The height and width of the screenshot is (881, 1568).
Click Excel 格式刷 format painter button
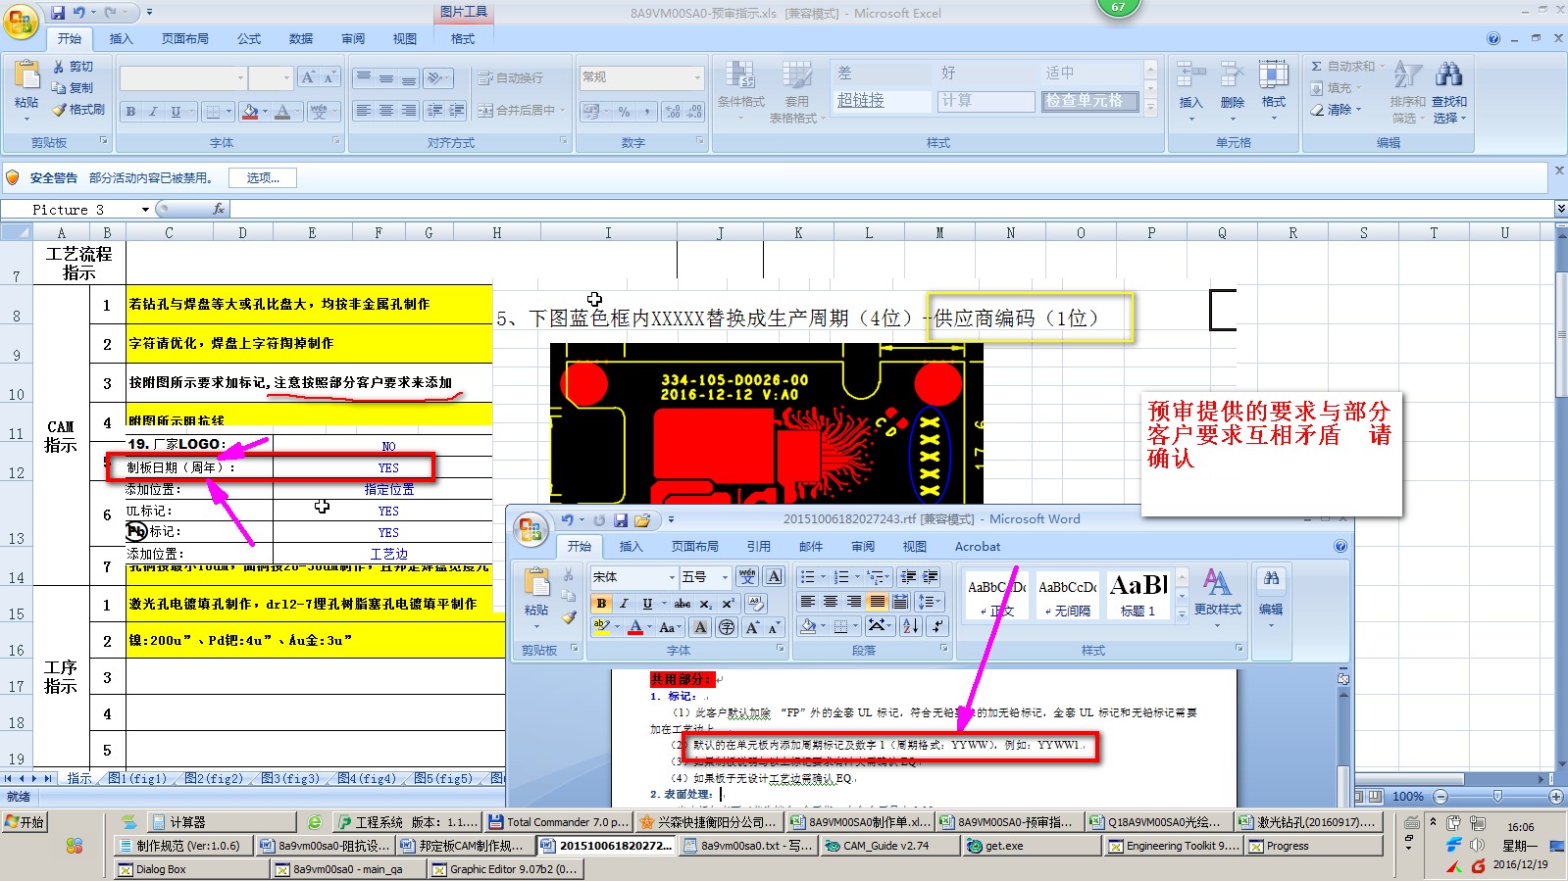[x=78, y=110]
